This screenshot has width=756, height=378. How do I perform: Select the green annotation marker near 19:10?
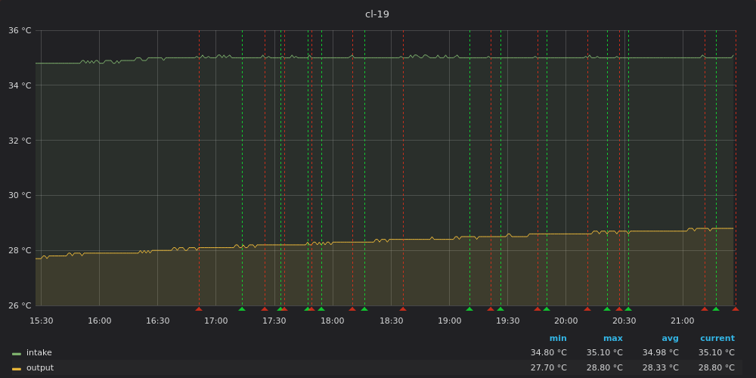[469, 308]
